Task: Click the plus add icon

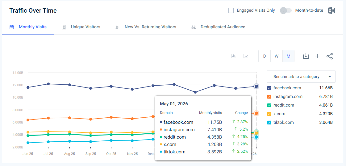Action: point(317,56)
